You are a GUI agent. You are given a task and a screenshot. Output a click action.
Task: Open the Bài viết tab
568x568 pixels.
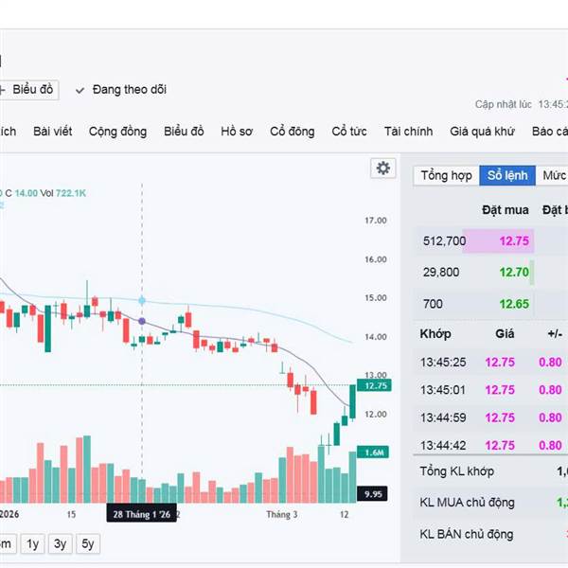click(52, 132)
